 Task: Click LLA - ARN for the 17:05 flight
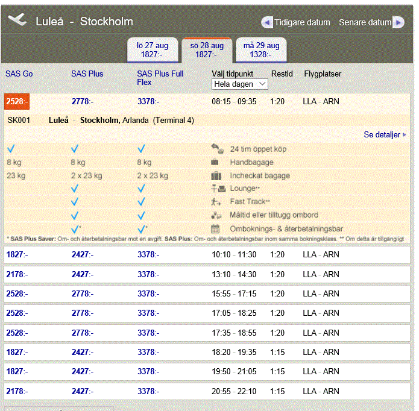tap(321, 313)
